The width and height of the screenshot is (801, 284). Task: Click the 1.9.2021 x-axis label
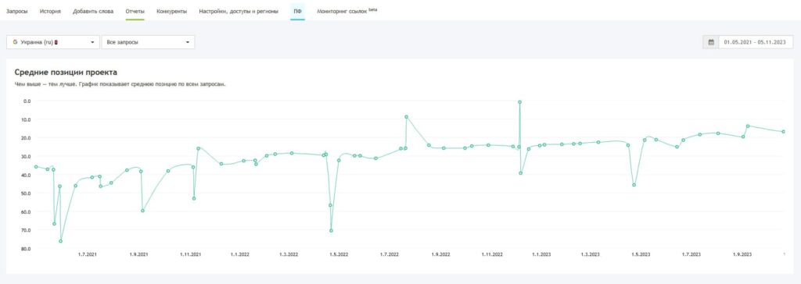pyautogui.click(x=138, y=254)
